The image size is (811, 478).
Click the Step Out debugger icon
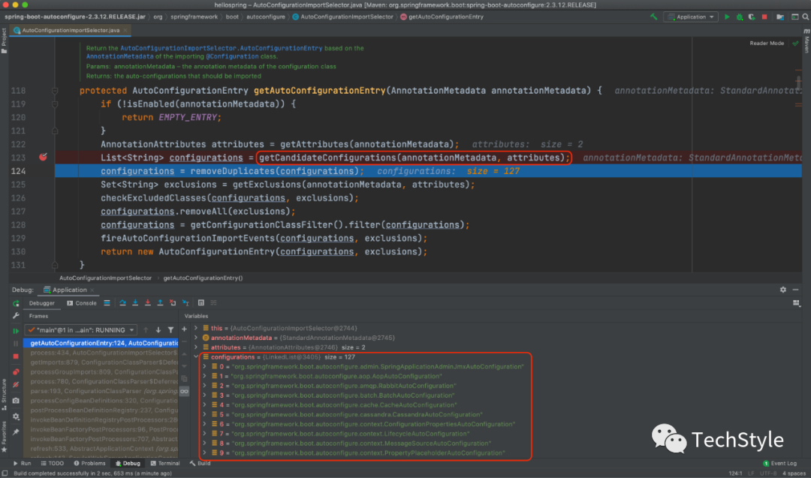(x=160, y=303)
